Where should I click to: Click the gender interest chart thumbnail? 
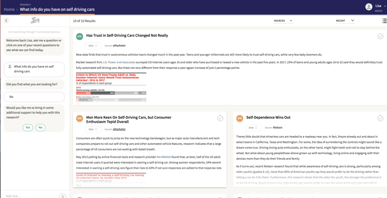point(111,179)
